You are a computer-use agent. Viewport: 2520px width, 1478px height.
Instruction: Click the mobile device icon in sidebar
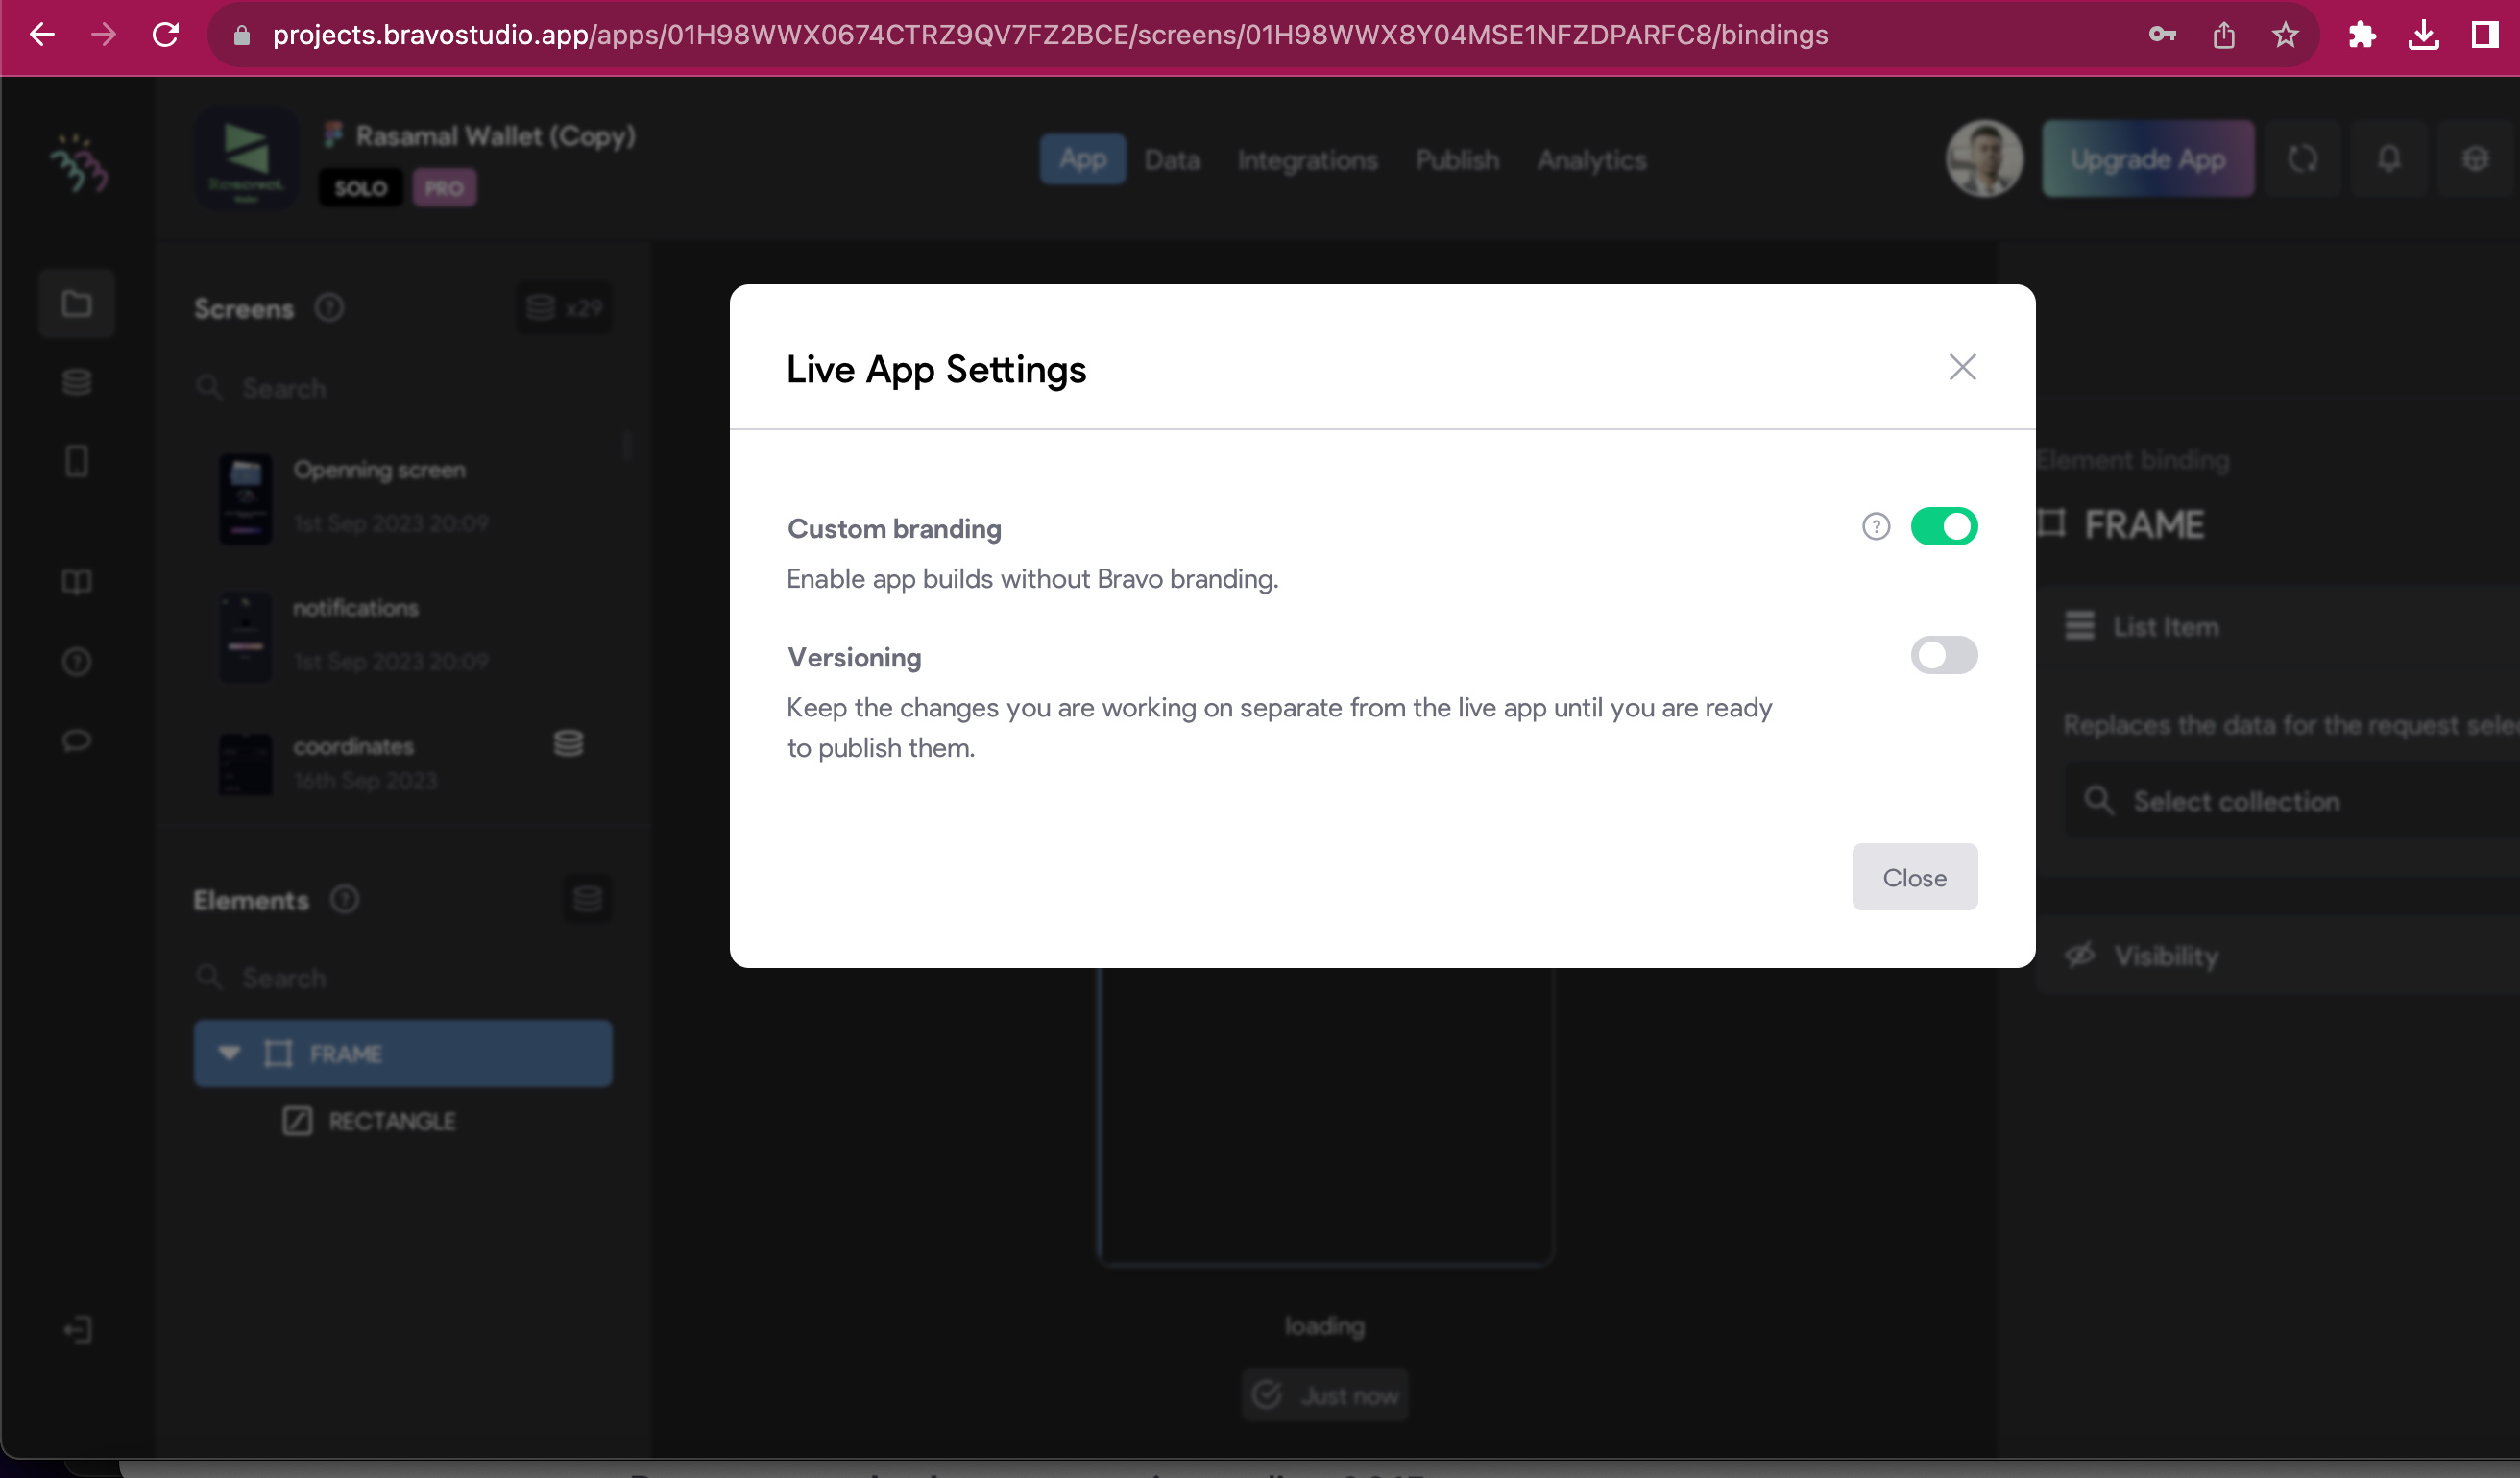tap(77, 461)
